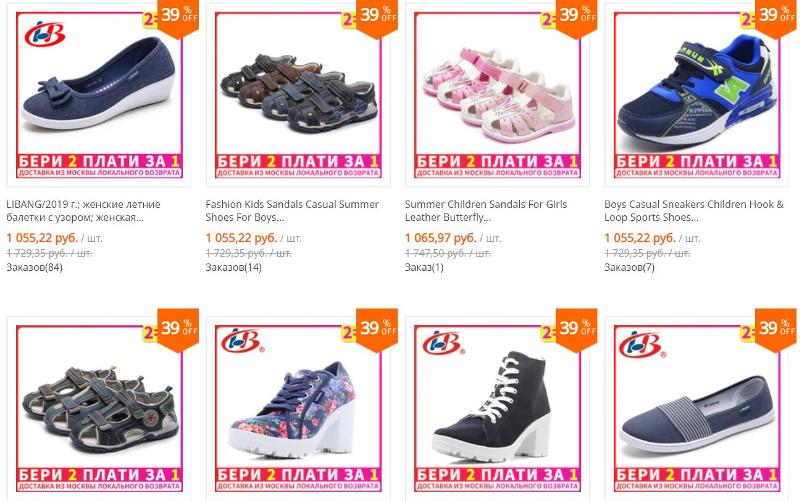Click the 39% OFF badge on the wedge shoe
Screen dimensions: 807x501
point(178,17)
